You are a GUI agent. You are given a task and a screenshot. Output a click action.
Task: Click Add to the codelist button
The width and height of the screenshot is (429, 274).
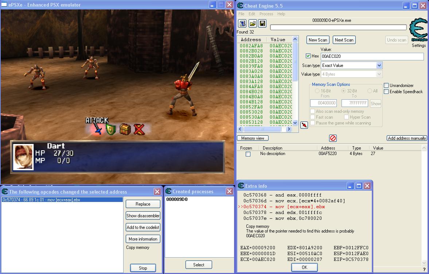point(143,227)
